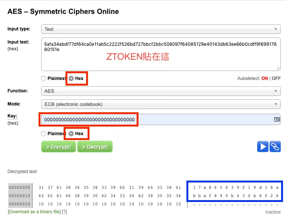This screenshot has height=220, width=286.
Task: Click the card icon in Key field
Action: (277, 119)
